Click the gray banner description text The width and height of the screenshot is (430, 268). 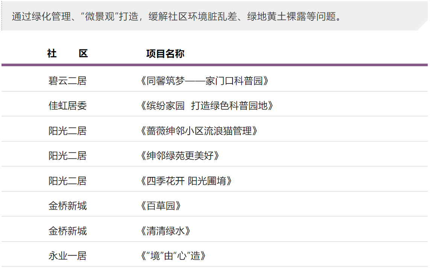177,17
